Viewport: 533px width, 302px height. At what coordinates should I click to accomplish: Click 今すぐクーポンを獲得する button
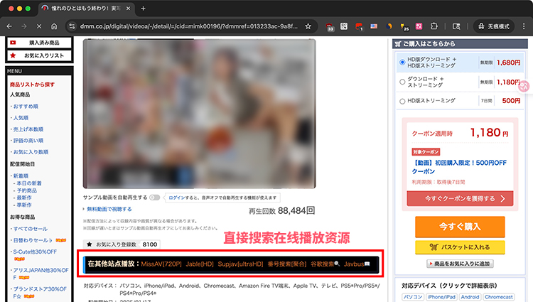click(x=460, y=198)
